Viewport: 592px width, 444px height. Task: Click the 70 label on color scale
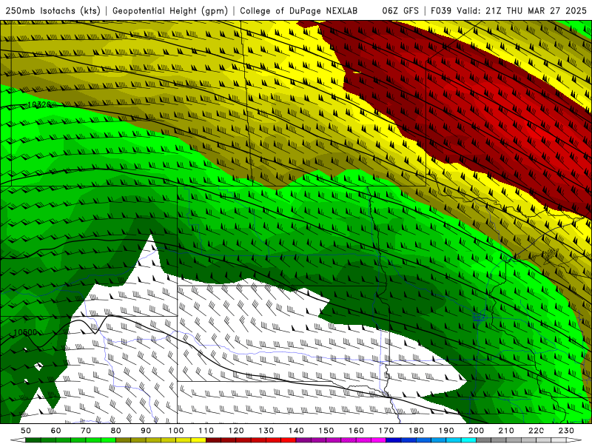tap(86, 431)
